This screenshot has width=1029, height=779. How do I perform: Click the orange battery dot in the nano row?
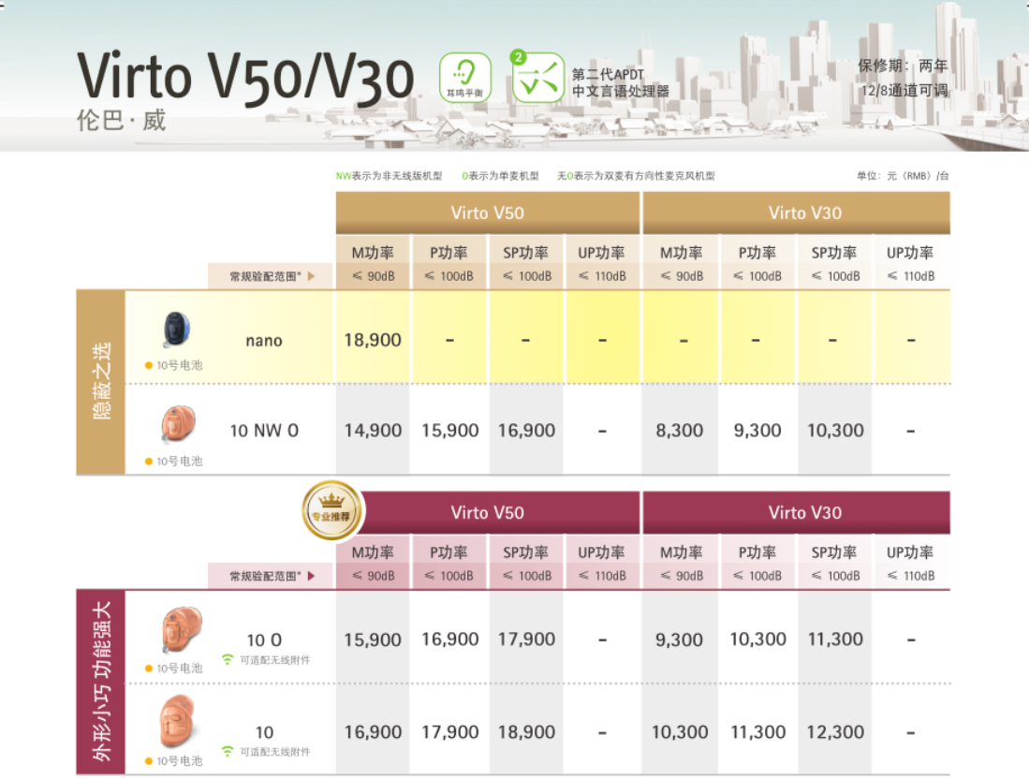tap(149, 365)
